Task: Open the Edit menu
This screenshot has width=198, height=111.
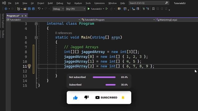Action: click(17, 3)
